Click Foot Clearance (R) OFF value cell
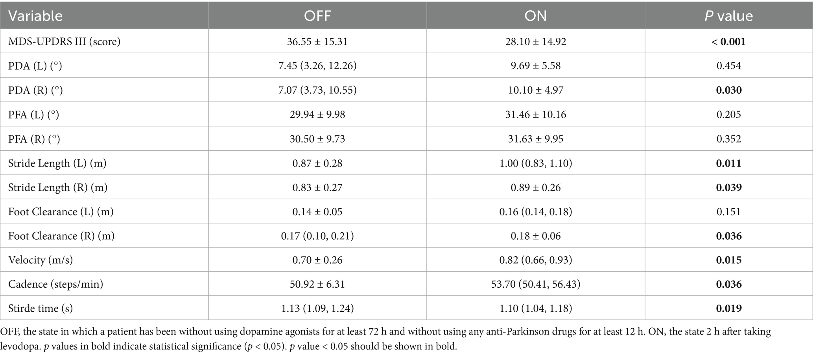The image size is (813, 355). click(317, 236)
